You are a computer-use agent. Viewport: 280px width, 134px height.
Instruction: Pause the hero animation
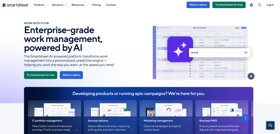tap(251, 76)
